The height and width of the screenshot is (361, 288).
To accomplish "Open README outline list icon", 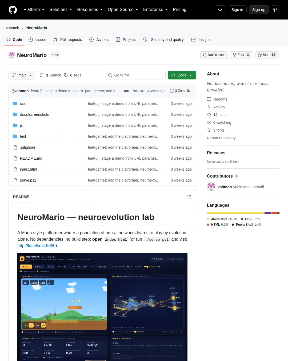I will tap(189, 197).
